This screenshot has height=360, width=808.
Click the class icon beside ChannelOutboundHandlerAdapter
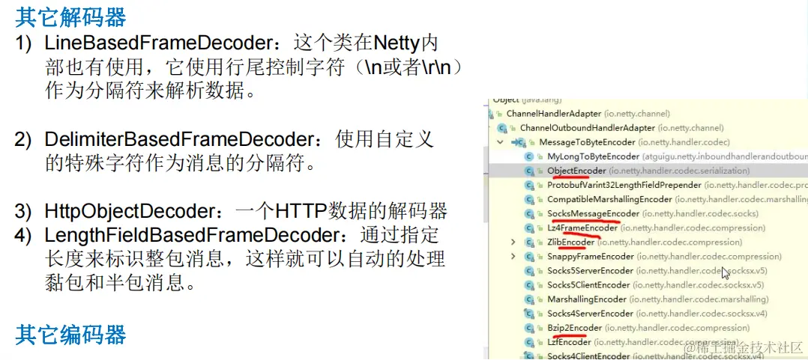(x=501, y=128)
